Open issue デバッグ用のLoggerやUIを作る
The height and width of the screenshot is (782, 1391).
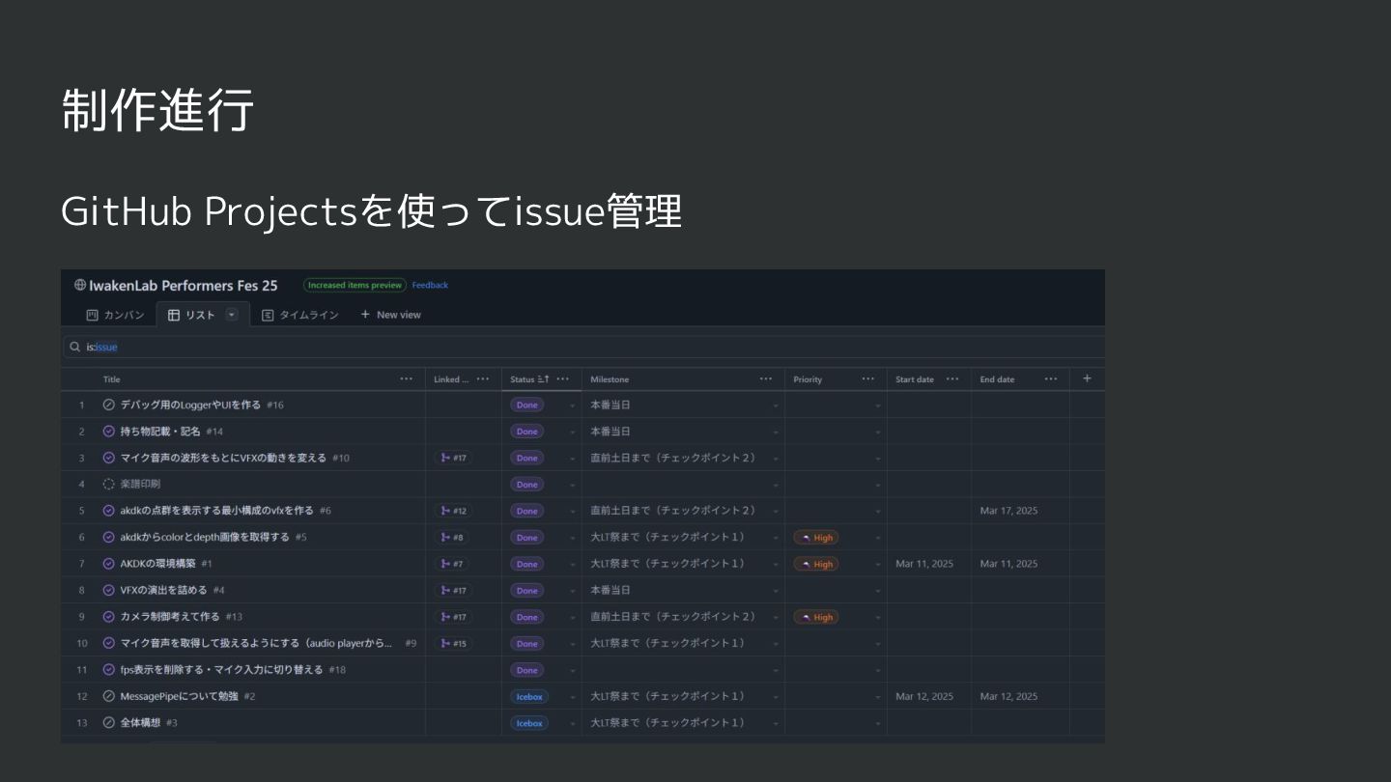(x=190, y=405)
